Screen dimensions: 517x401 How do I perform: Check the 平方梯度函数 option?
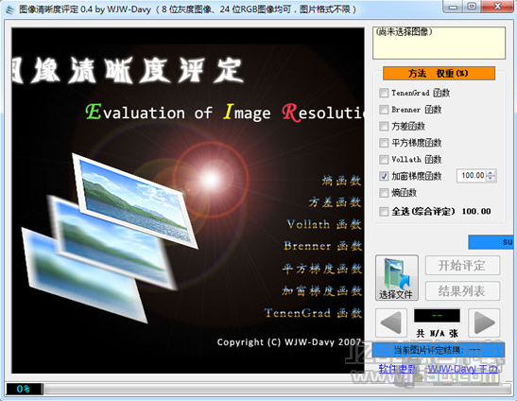click(384, 143)
